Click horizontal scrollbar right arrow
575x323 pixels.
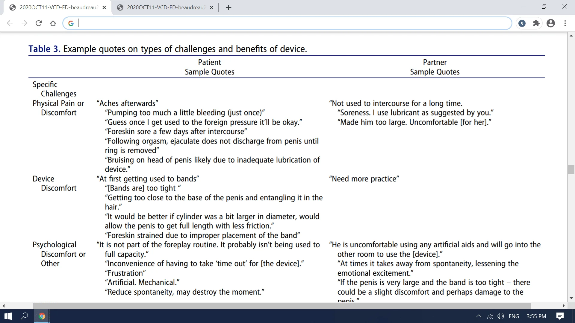(x=564, y=306)
